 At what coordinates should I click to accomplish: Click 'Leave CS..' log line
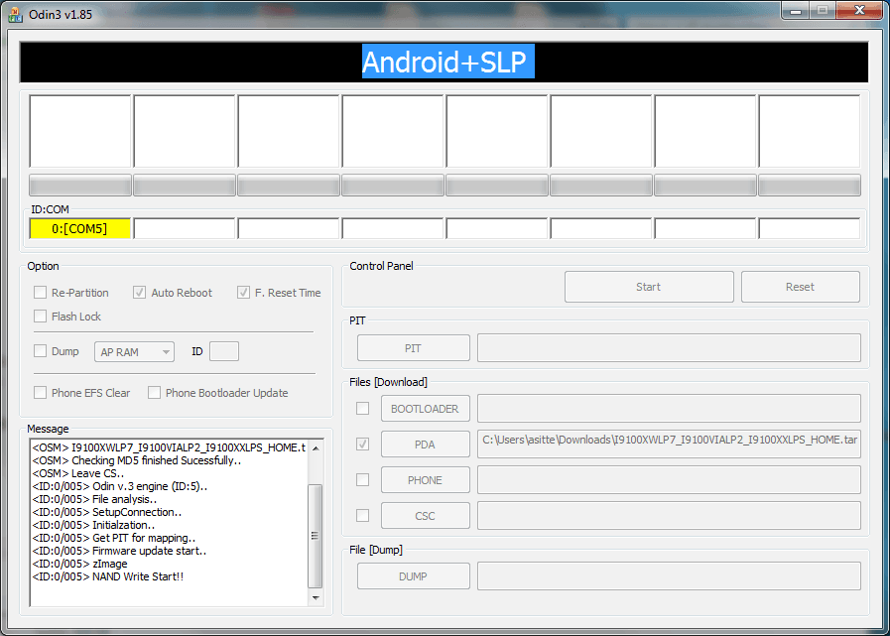pyautogui.click(x=78, y=473)
